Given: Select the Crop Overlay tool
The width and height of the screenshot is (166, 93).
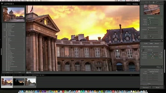Looking at the screenshot, I should (143, 2).
